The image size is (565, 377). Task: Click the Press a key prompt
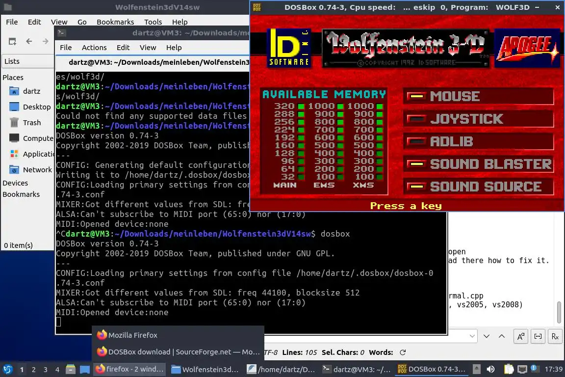(x=406, y=206)
